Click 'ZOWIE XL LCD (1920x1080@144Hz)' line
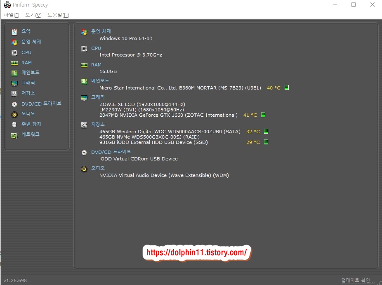The width and height of the screenshot is (382, 285). tap(142, 104)
